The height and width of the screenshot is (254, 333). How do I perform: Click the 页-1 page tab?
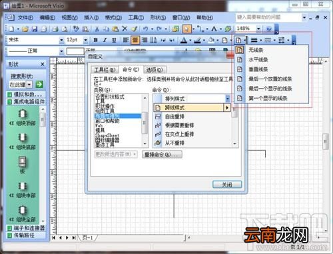pyautogui.click(x=88, y=238)
